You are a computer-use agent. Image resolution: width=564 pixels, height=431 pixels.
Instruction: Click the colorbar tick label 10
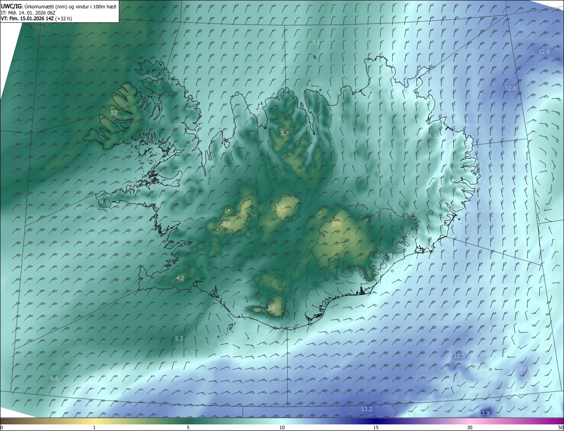[282, 427]
